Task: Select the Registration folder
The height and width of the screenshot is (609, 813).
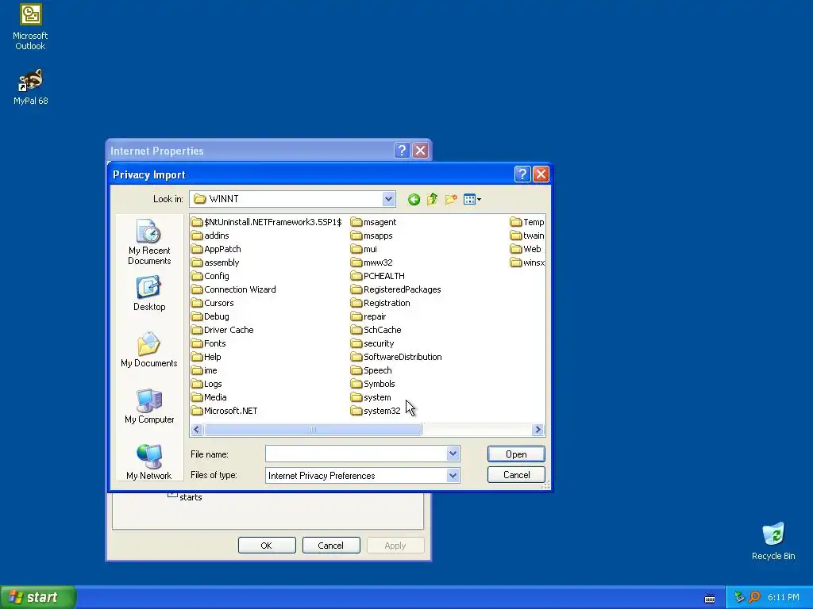Action: pyautogui.click(x=380, y=303)
